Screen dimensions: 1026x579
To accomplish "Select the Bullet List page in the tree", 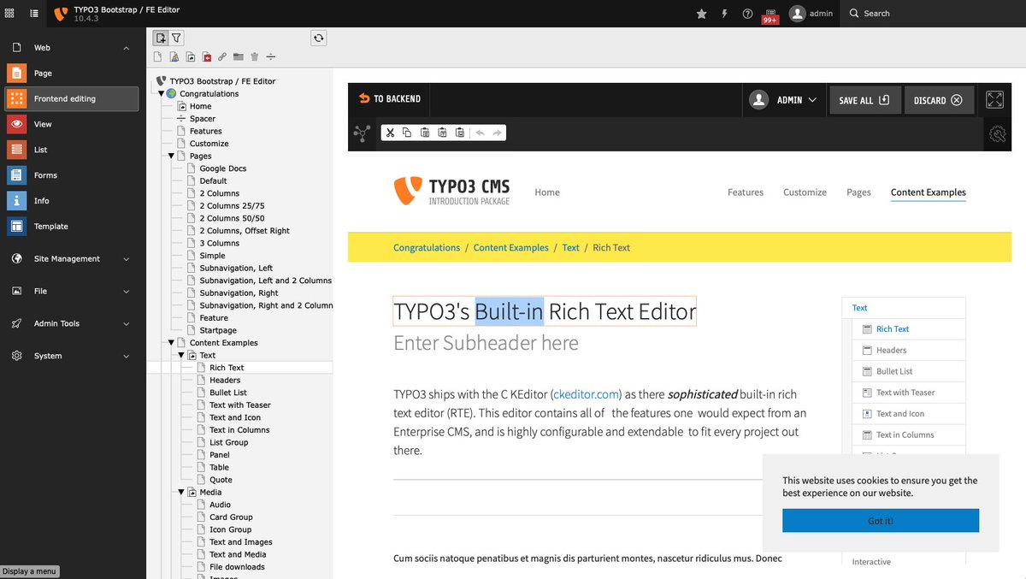I will click(228, 393).
